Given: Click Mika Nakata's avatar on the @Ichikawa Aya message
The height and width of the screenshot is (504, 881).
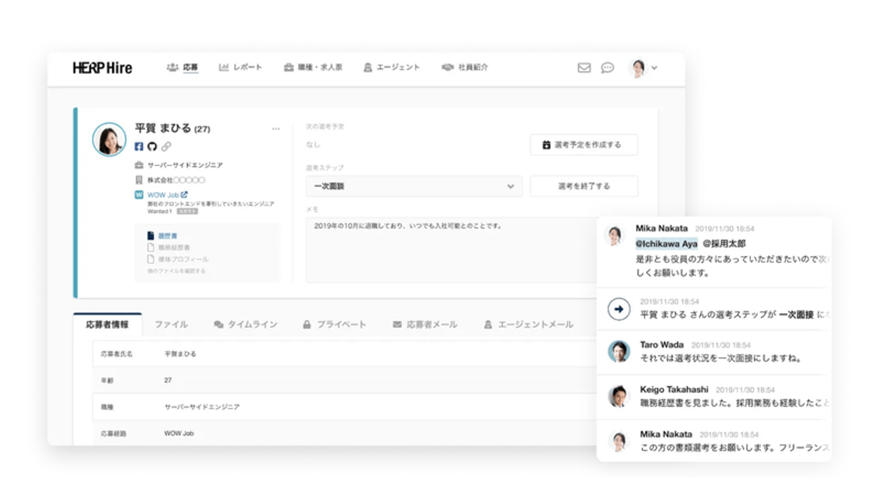Looking at the screenshot, I should (614, 235).
